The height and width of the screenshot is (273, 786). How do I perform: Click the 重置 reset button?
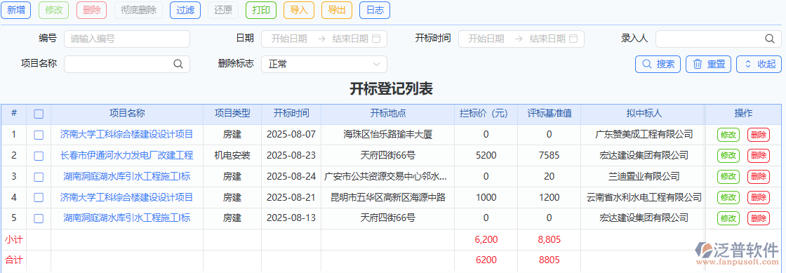708,64
